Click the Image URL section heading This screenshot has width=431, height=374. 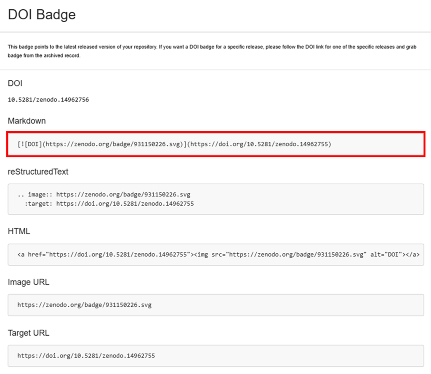[x=29, y=282]
